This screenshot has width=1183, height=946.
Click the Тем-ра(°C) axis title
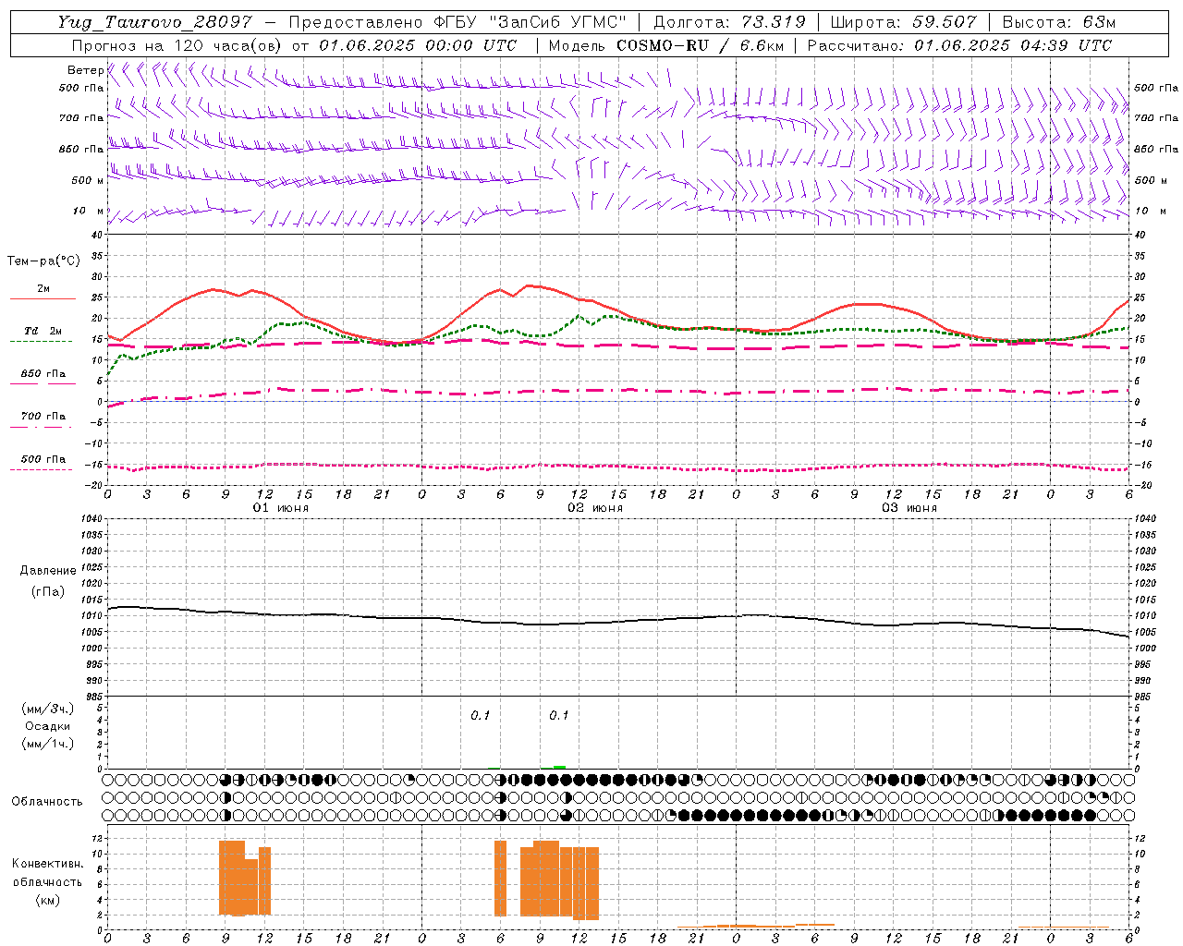click(x=43, y=261)
